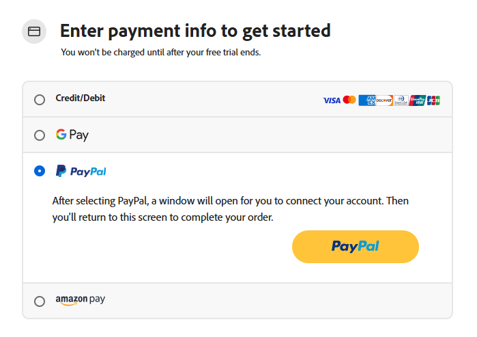Click the small PayPal logo in the list
The width and height of the screenshot is (477, 337).
81,172
